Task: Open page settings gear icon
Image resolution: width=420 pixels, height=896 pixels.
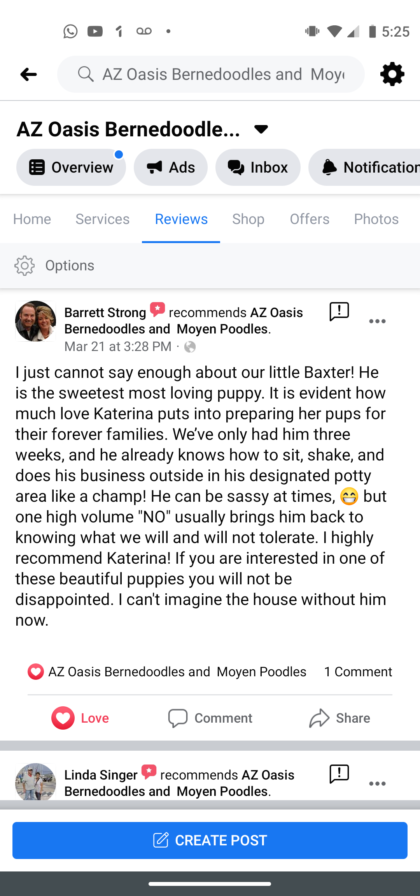Action: (392, 74)
